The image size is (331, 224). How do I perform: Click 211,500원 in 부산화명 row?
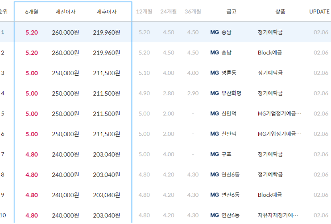[107, 94]
